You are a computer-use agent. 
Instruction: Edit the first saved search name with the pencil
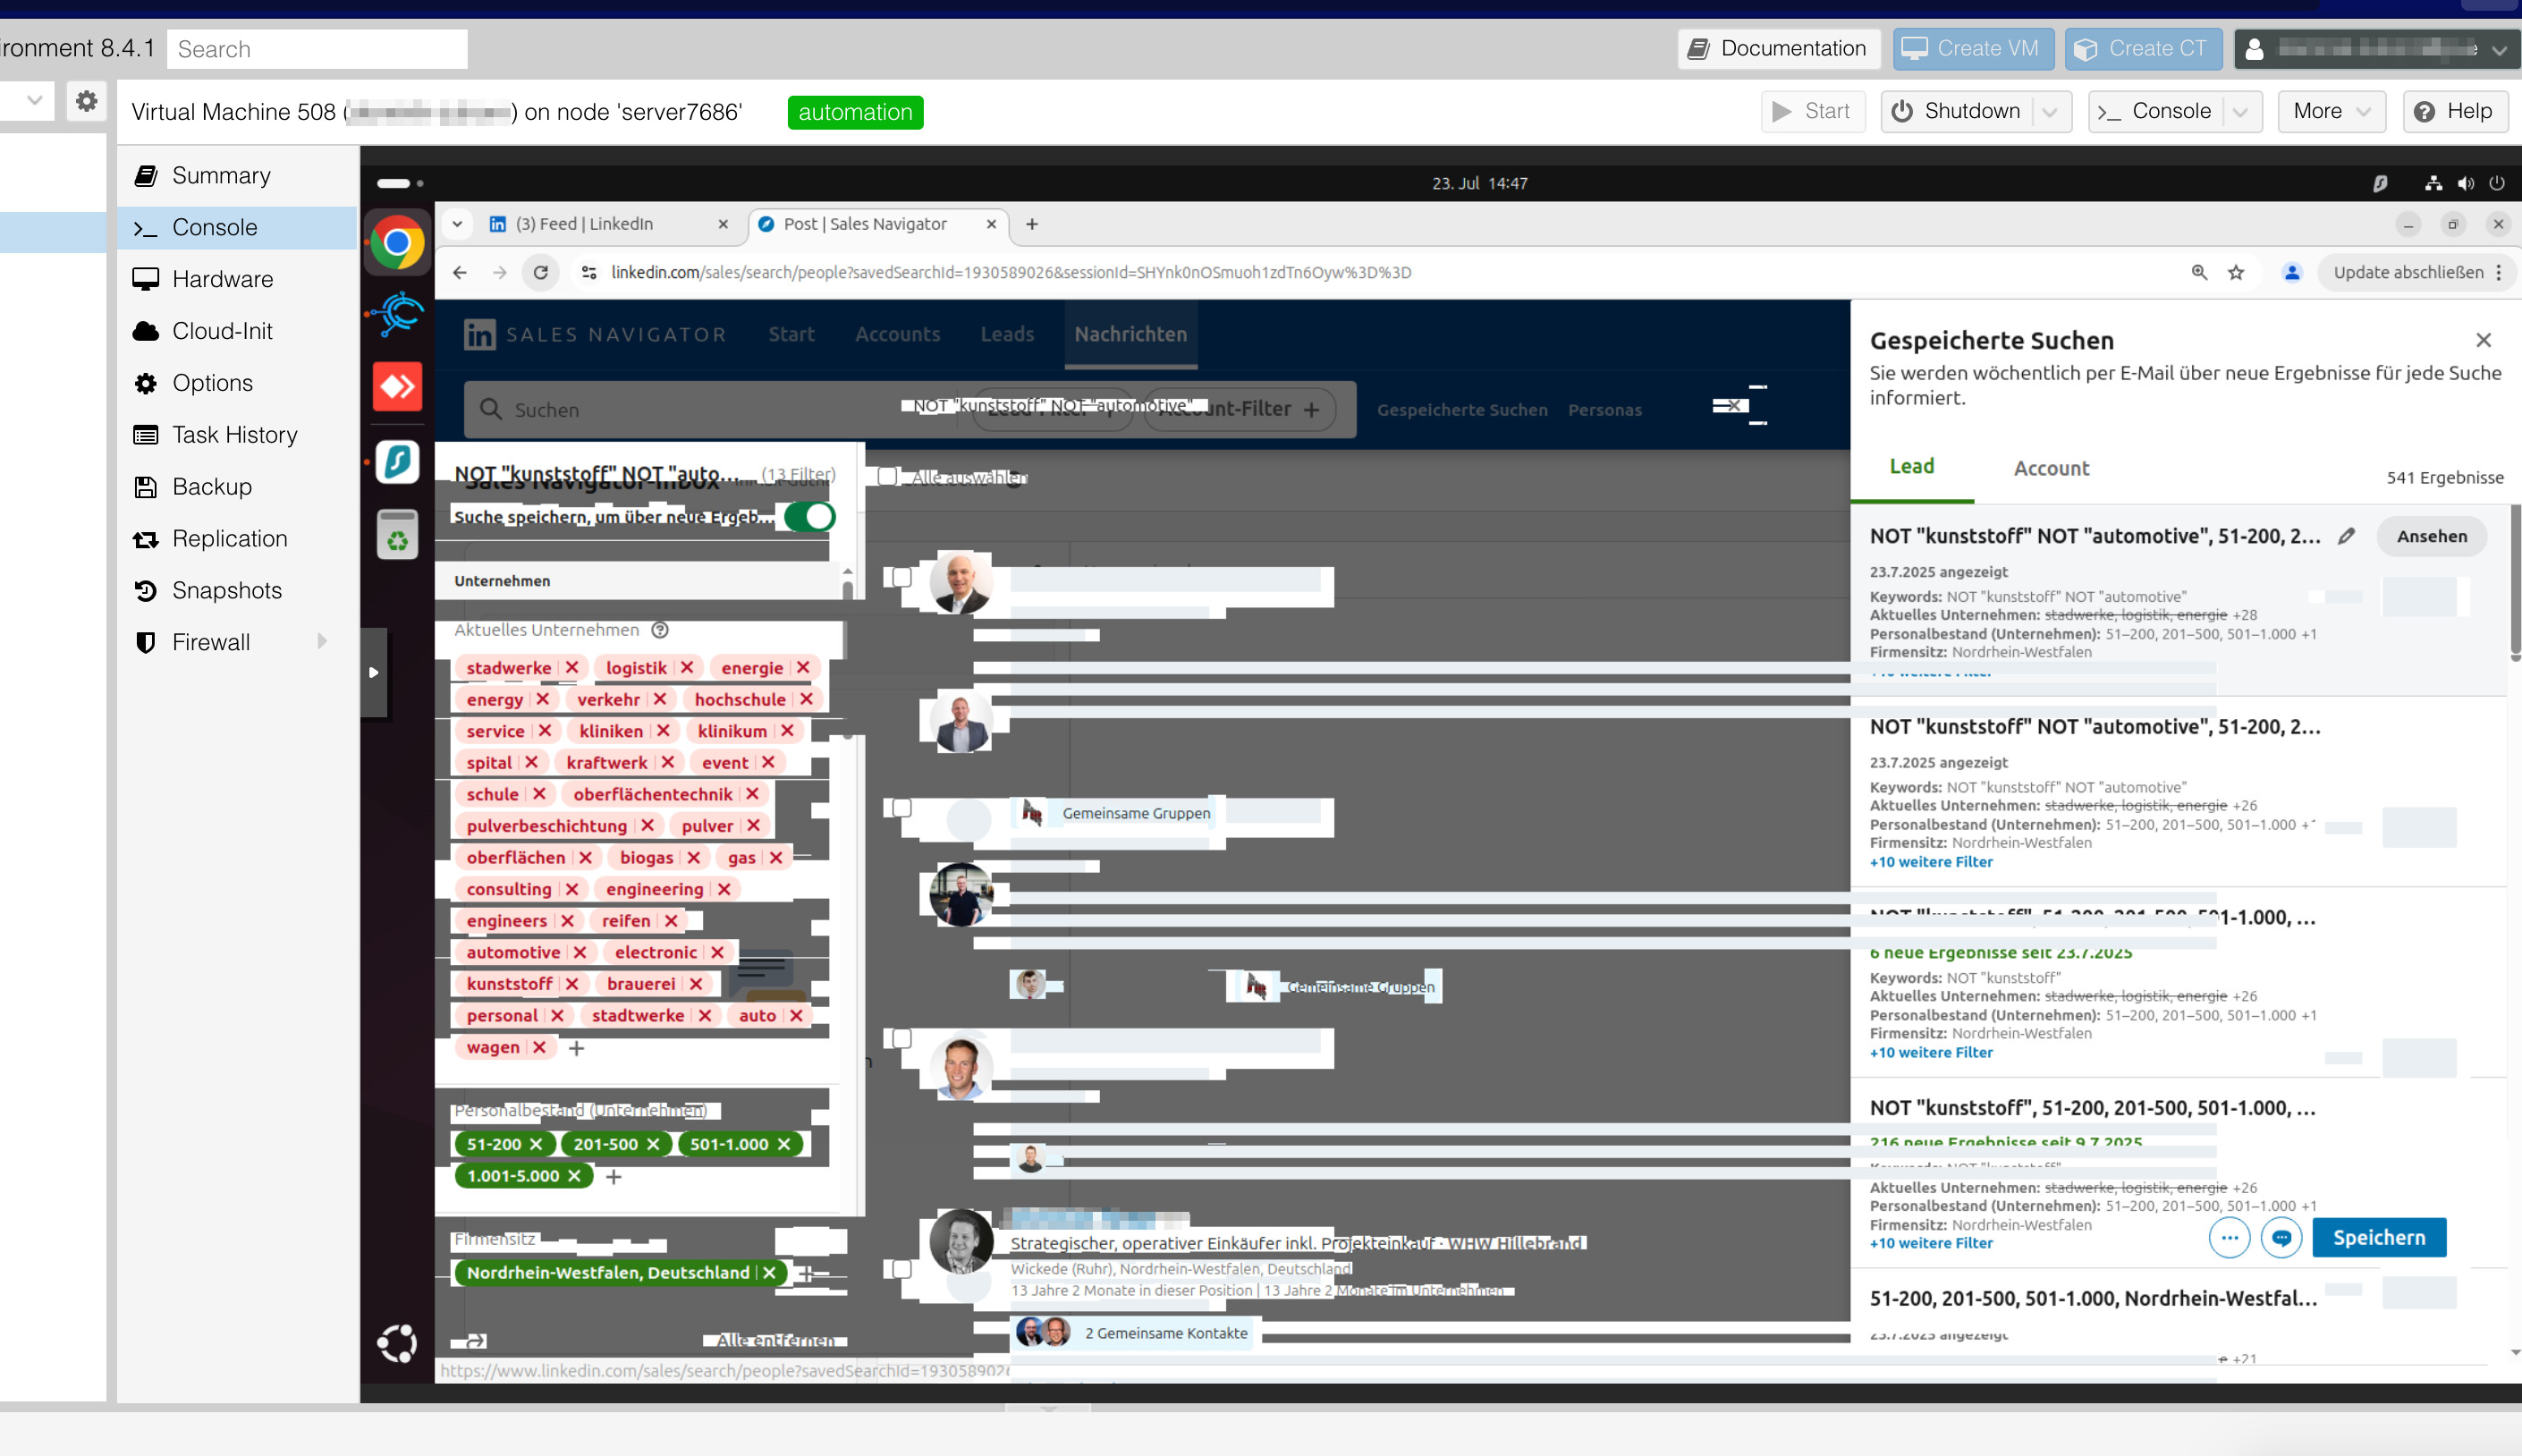[x=2346, y=536]
